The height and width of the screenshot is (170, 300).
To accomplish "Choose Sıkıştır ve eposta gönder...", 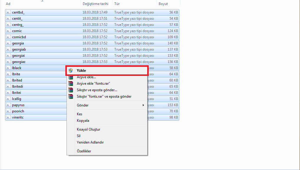I will (x=107, y=90).
